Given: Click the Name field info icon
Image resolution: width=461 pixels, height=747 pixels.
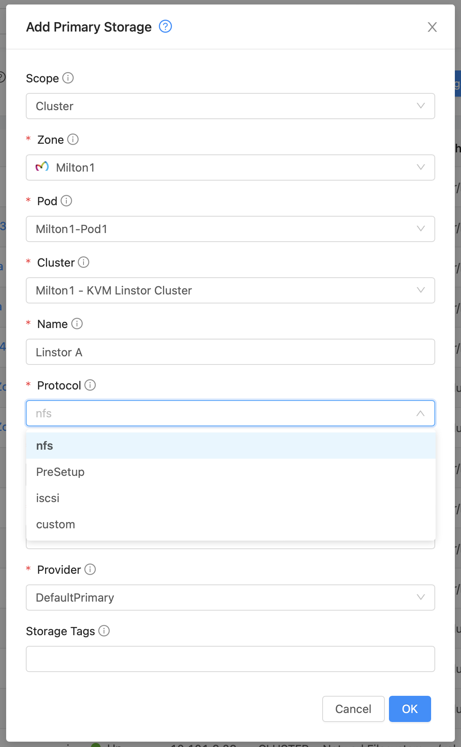Looking at the screenshot, I should [77, 324].
